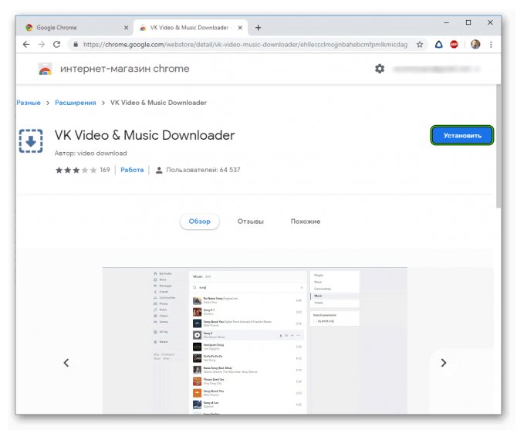
Task: Click the three-star rating
Action: [x=76, y=170]
